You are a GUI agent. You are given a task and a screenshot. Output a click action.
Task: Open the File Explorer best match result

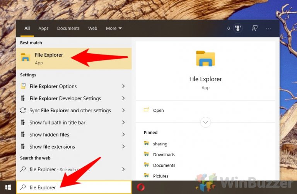[74, 59]
